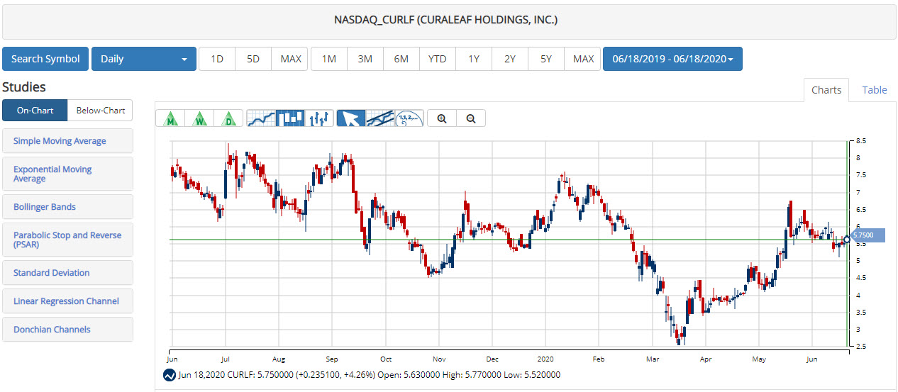Screen dimensions: 898x392
Task: Click the 2020 x-axis label
Action: tap(545, 359)
